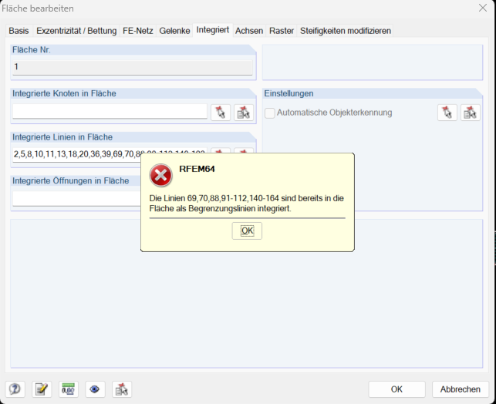Switch to the Gelenke tab
This screenshot has height=404, width=496.
point(174,31)
